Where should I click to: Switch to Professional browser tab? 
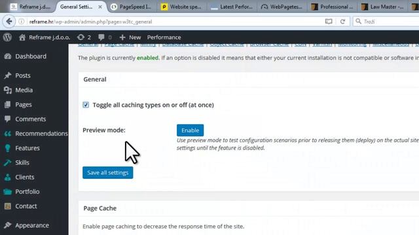pos(332,7)
